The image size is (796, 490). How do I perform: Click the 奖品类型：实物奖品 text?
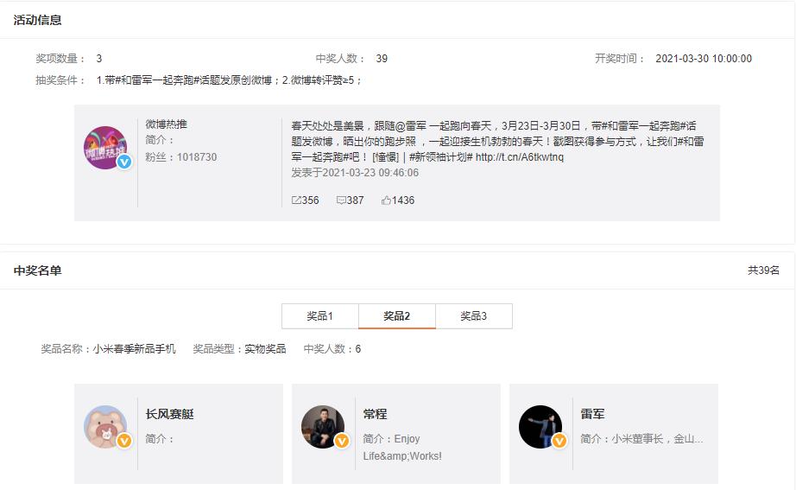(x=239, y=348)
